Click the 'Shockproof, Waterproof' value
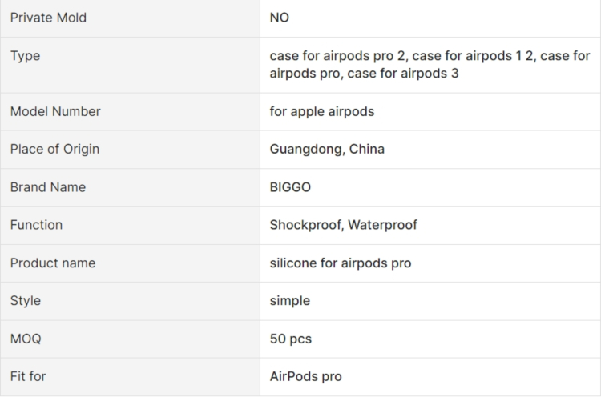 pyautogui.click(x=343, y=225)
